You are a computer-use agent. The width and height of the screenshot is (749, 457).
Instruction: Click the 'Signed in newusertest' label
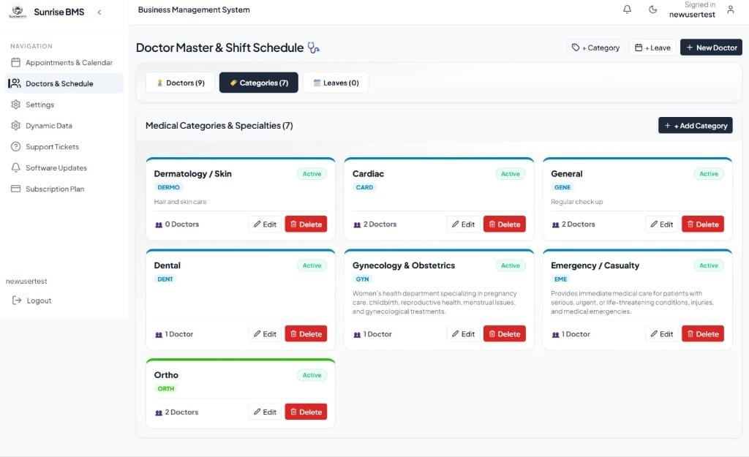692,10
